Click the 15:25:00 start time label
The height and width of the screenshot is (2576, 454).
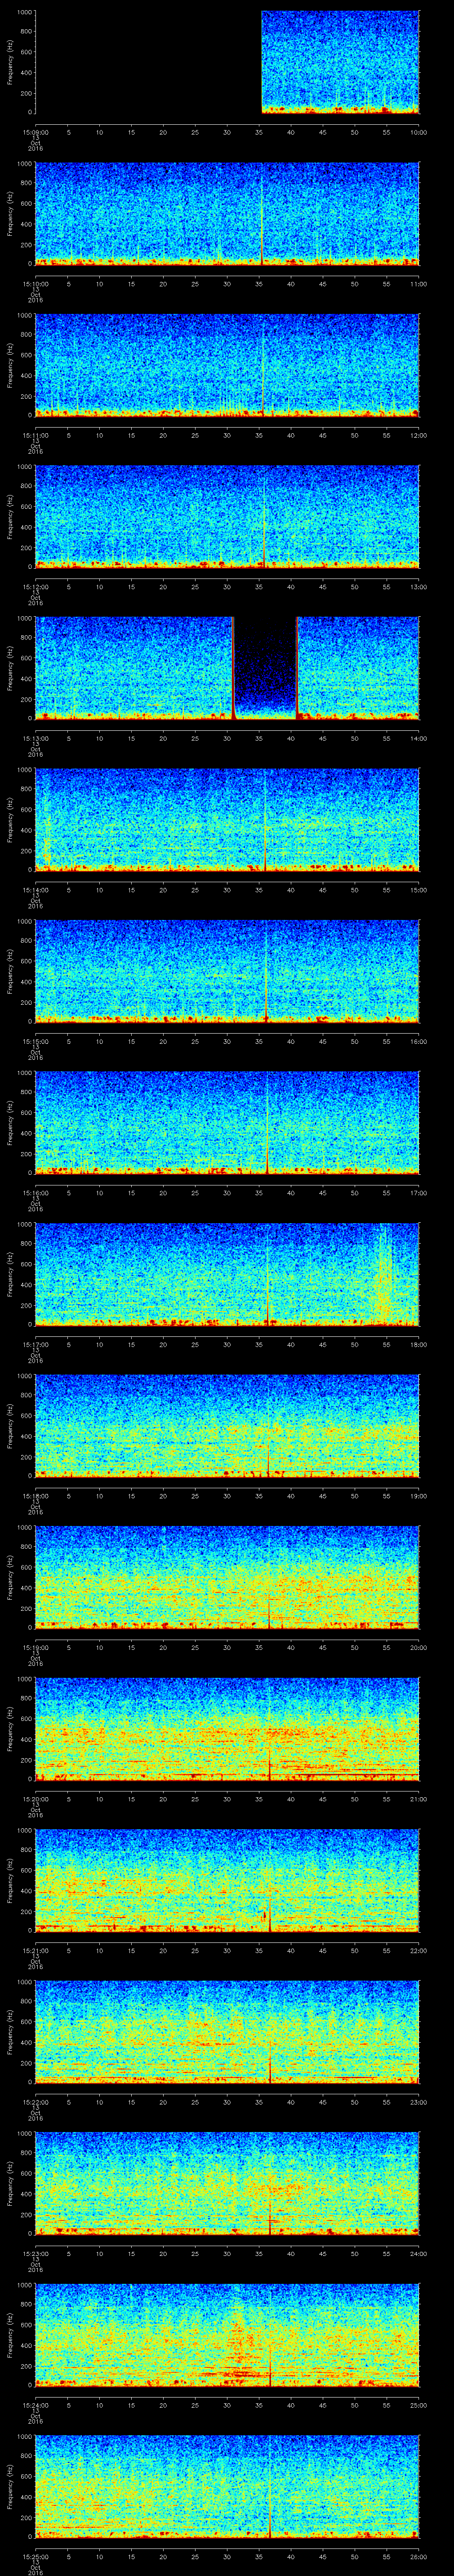coord(35,2556)
